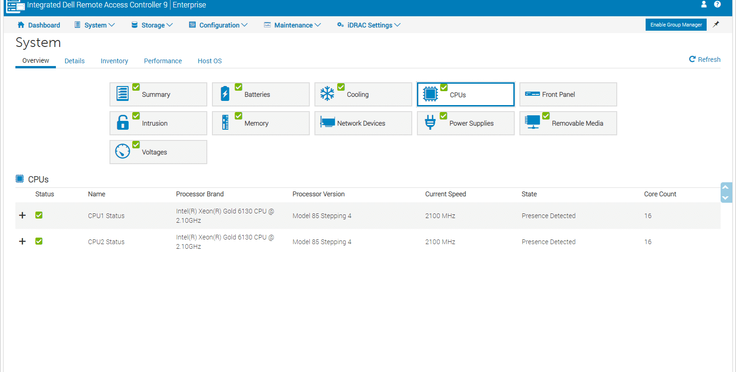Open the Voltages gauge icon

click(x=123, y=151)
